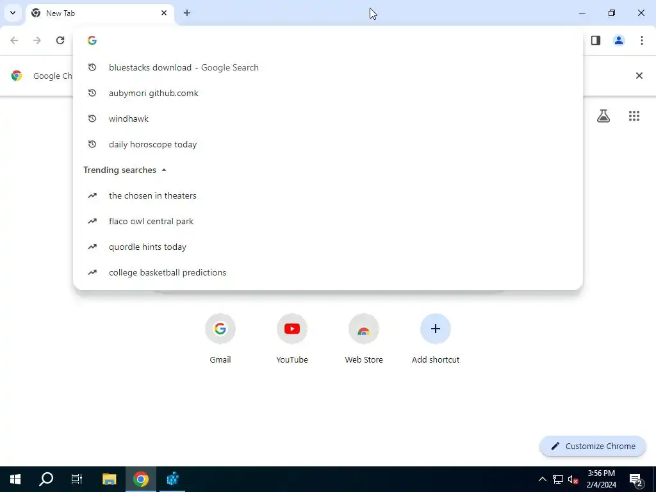Click the Chrome taskbar icon

coord(141,479)
